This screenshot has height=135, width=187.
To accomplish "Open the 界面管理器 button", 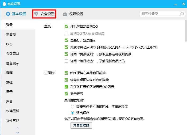I will [x=81, y=125].
